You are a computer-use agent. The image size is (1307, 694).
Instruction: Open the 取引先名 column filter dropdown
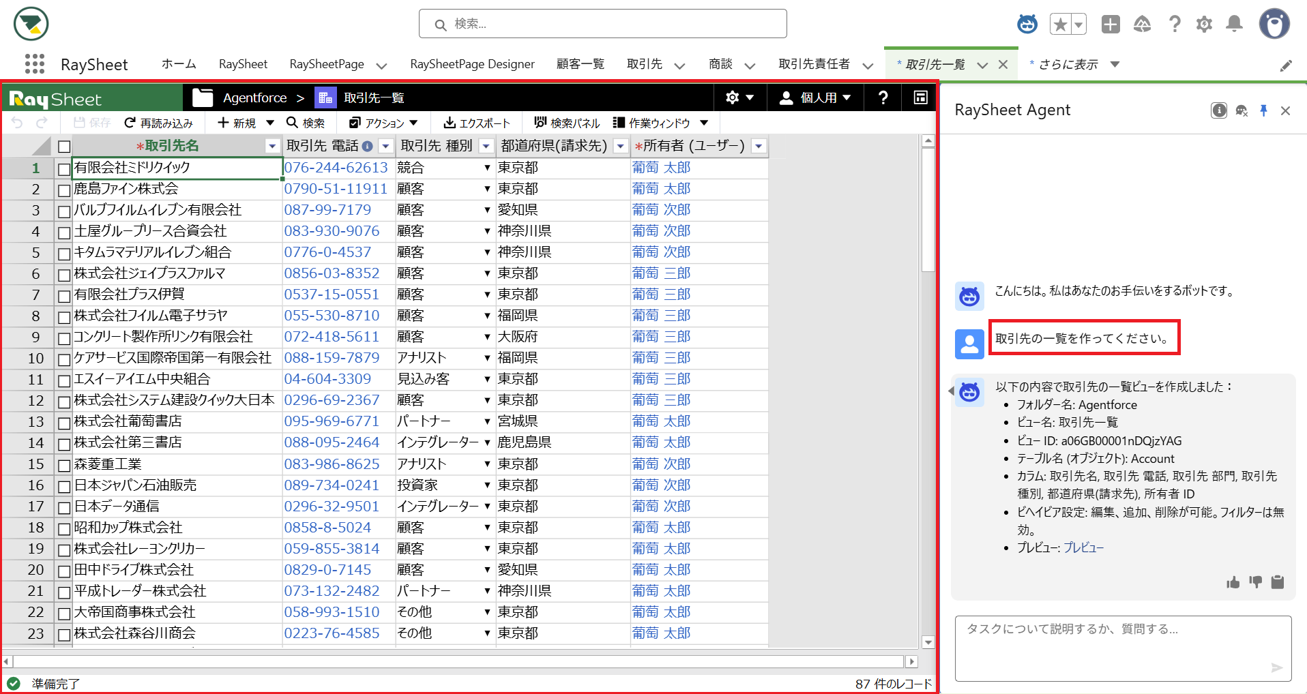(272, 146)
